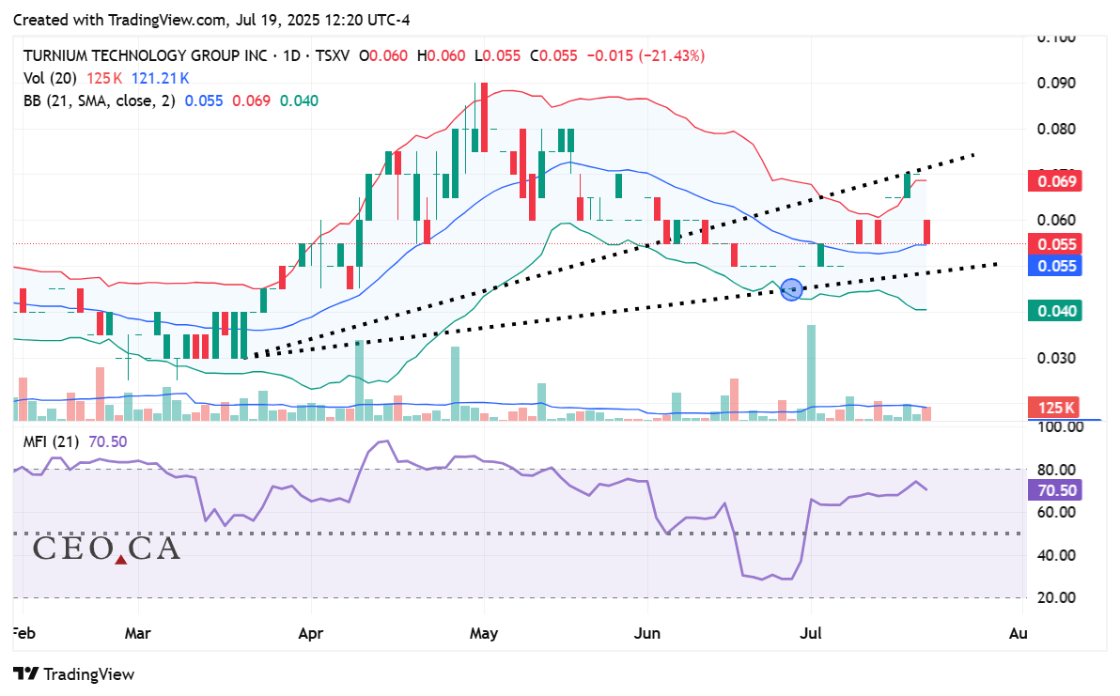The image size is (1120, 696).
Task: Select the close value C0.055
Action: [x=553, y=55]
